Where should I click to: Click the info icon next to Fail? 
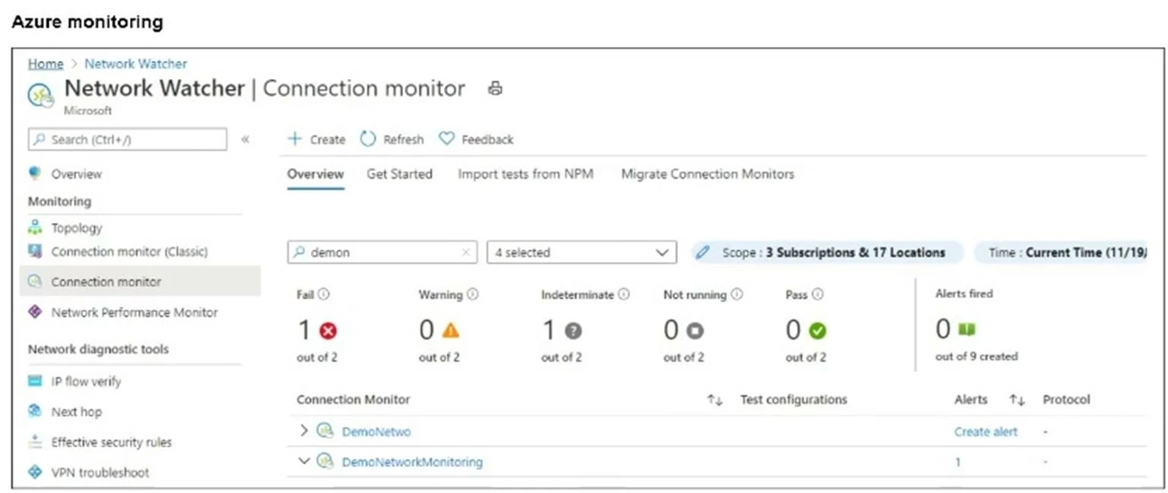tap(324, 294)
